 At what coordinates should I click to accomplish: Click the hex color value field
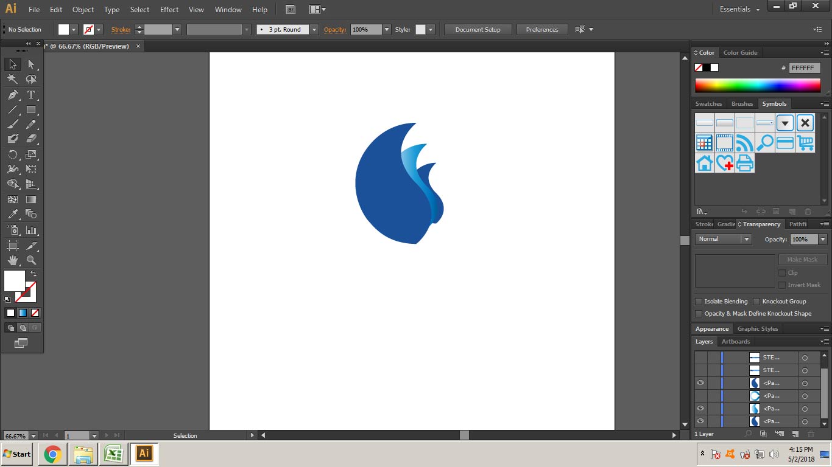[x=805, y=68]
